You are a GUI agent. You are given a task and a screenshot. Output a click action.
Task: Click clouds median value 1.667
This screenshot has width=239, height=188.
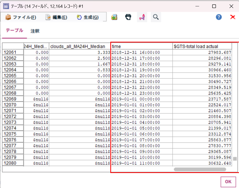pos(80,64)
